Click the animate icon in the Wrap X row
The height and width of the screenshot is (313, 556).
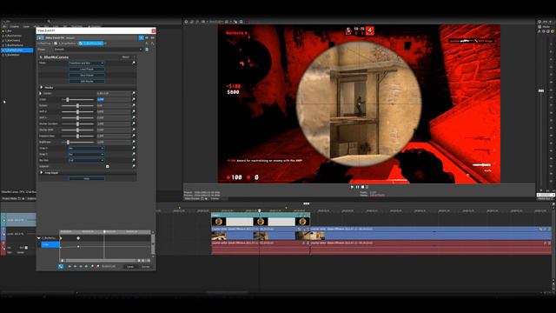tap(134, 148)
